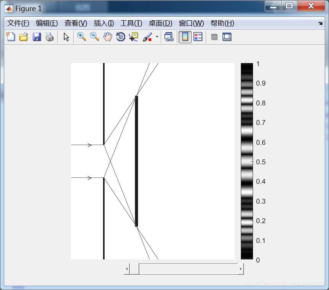
Task: Click the New Figure icon
Action: point(10,37)
